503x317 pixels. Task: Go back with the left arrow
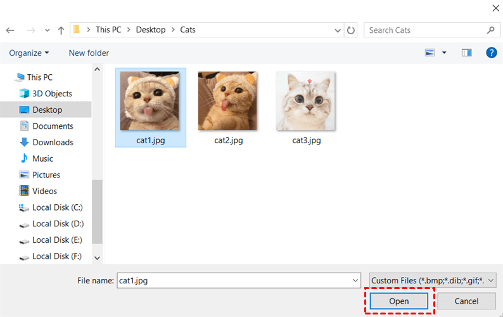(10, 30)
